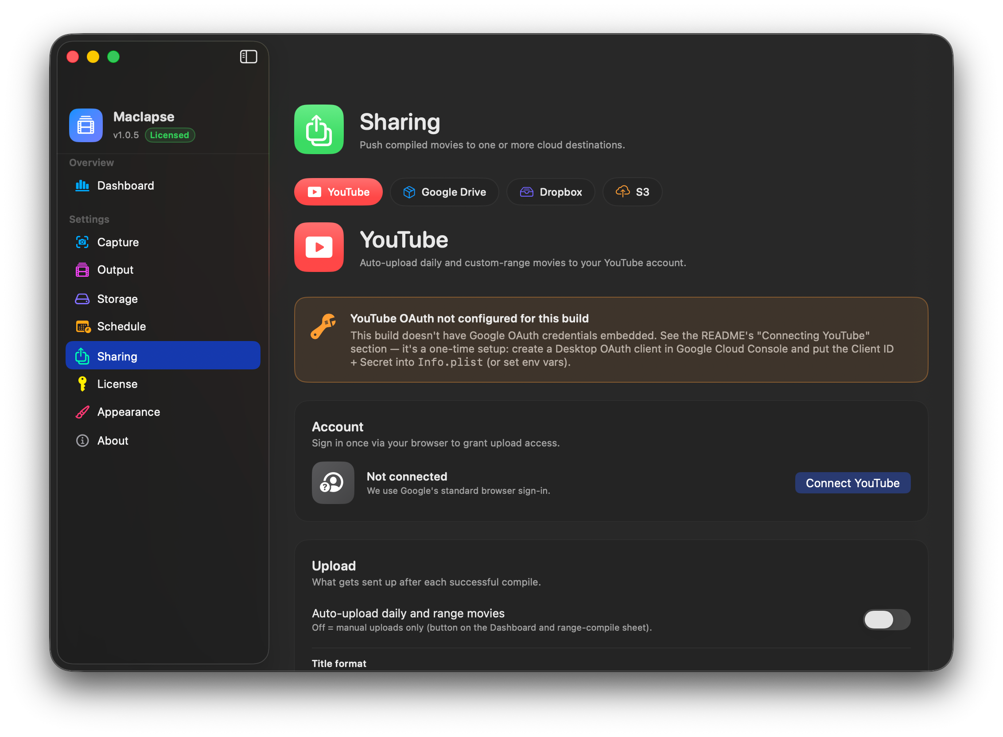Click 'YouTube OAuth not configured' warning heading
The width and height of the screenshot is (1003, 737).
pyautogui.click(x=469, y=318)
